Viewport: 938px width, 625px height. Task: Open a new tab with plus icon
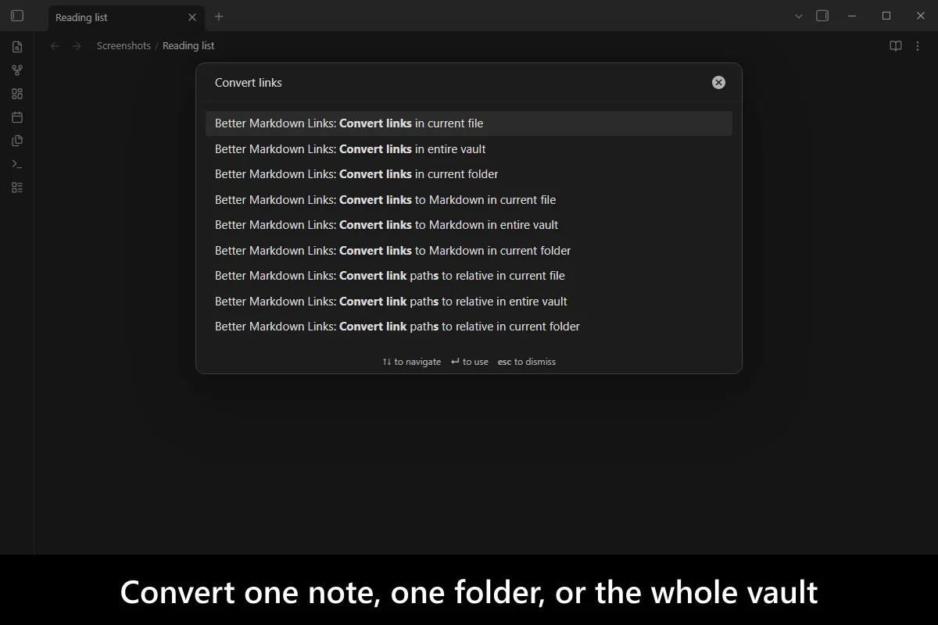[x=219, y=16]
